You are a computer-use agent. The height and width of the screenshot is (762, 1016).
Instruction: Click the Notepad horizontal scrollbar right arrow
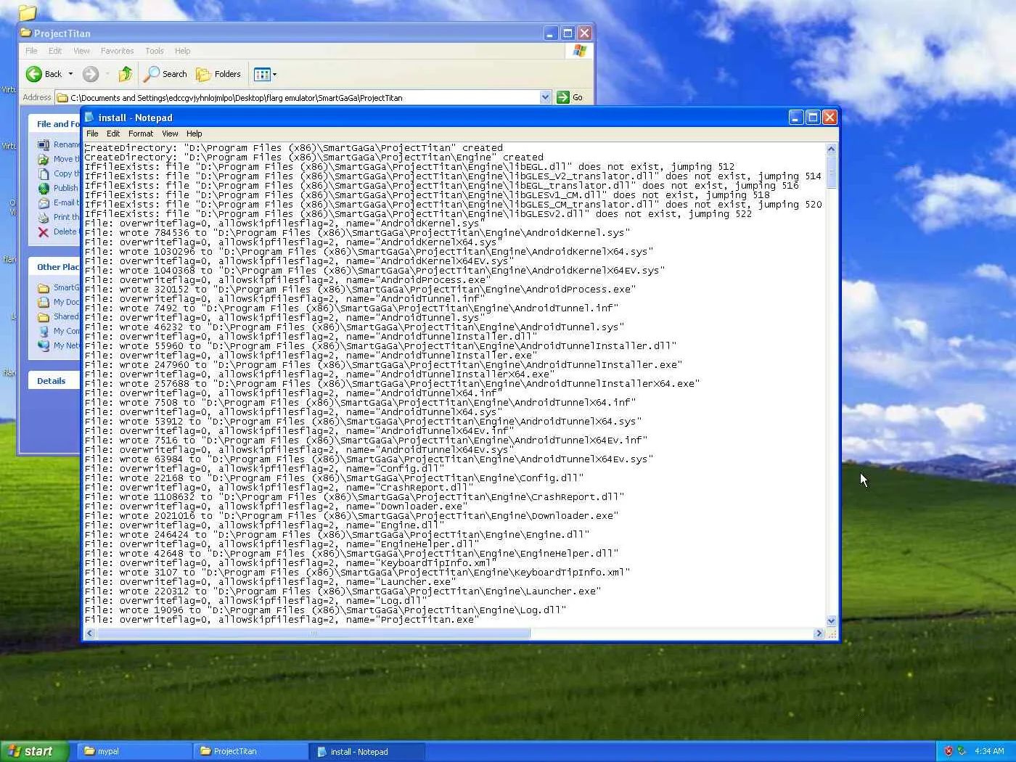click(x=819, y=634)
